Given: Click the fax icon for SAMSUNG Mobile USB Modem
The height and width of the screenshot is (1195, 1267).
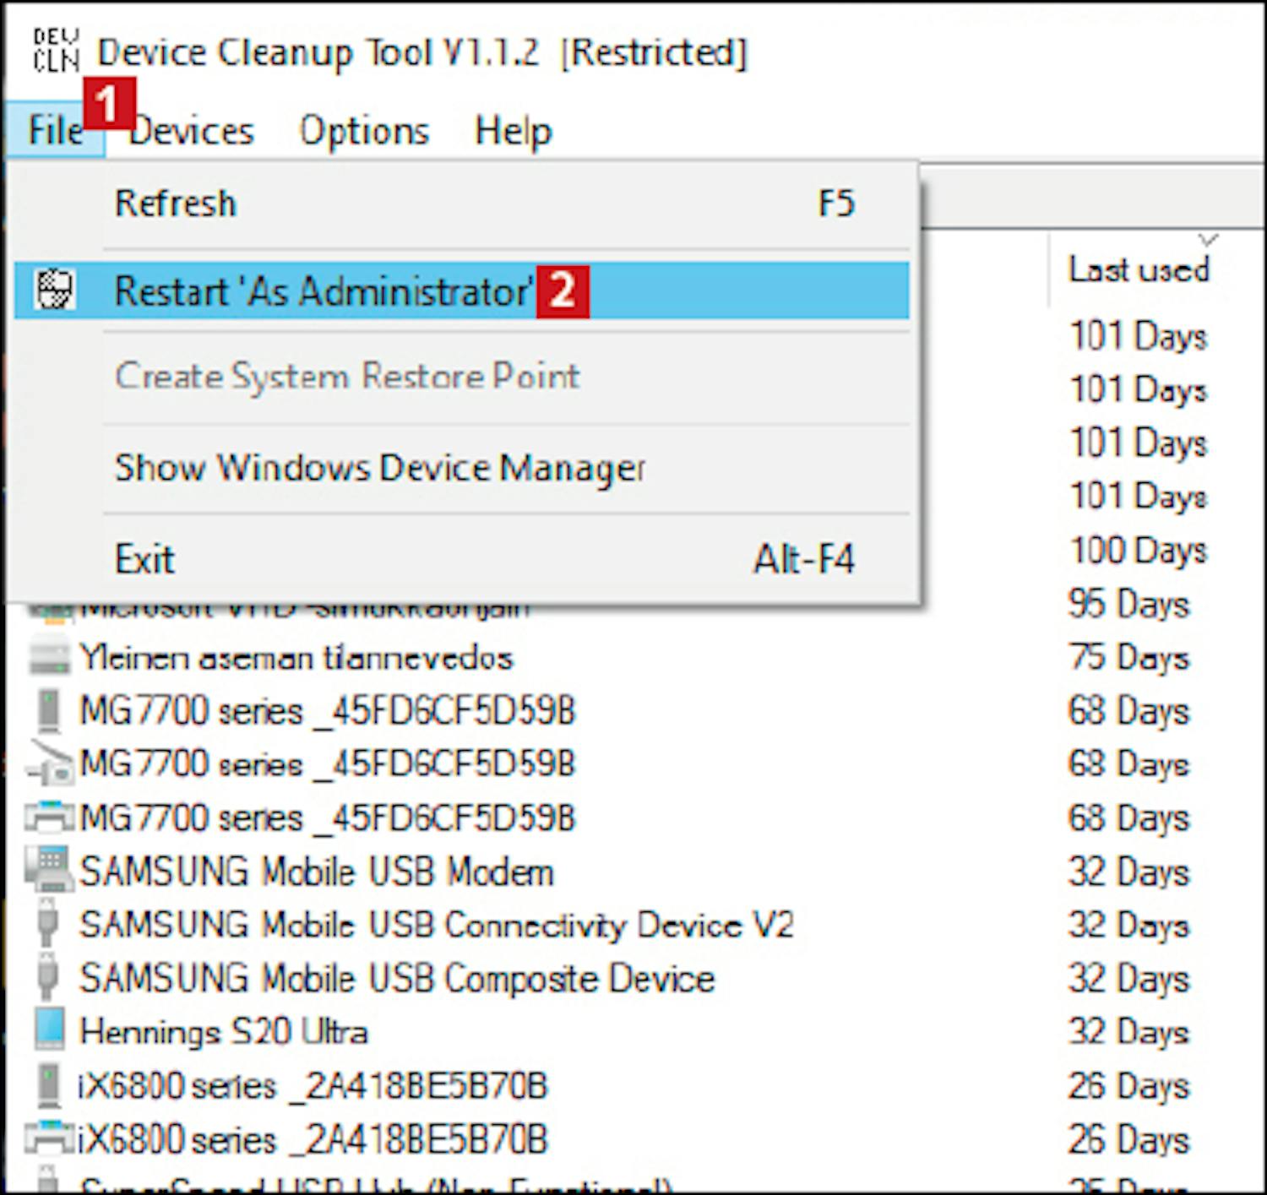Looking at the screenshot, I should click(49, 871).
